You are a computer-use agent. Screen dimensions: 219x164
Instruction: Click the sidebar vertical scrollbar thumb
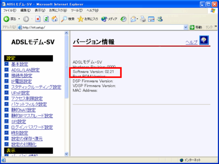(67, 67)
